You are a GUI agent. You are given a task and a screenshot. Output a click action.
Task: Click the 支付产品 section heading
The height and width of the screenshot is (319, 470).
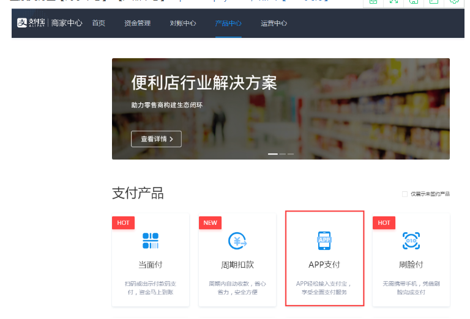[138, 193]
